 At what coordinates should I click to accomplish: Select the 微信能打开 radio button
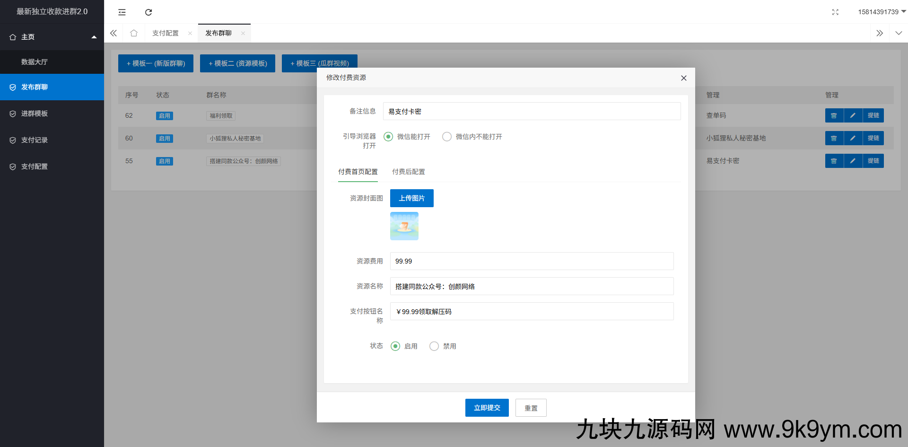[x=388, y=137]
